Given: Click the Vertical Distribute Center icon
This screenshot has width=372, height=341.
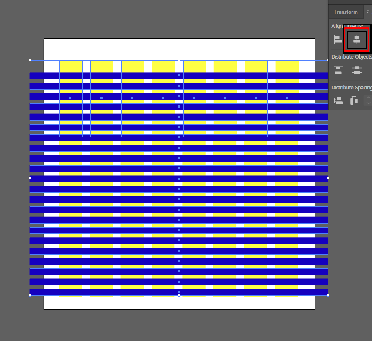Looking at the screenshot, I should click(x=357, y=70).
